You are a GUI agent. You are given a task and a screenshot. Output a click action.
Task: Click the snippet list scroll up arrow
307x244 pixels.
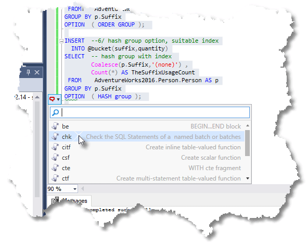(248, 125)
